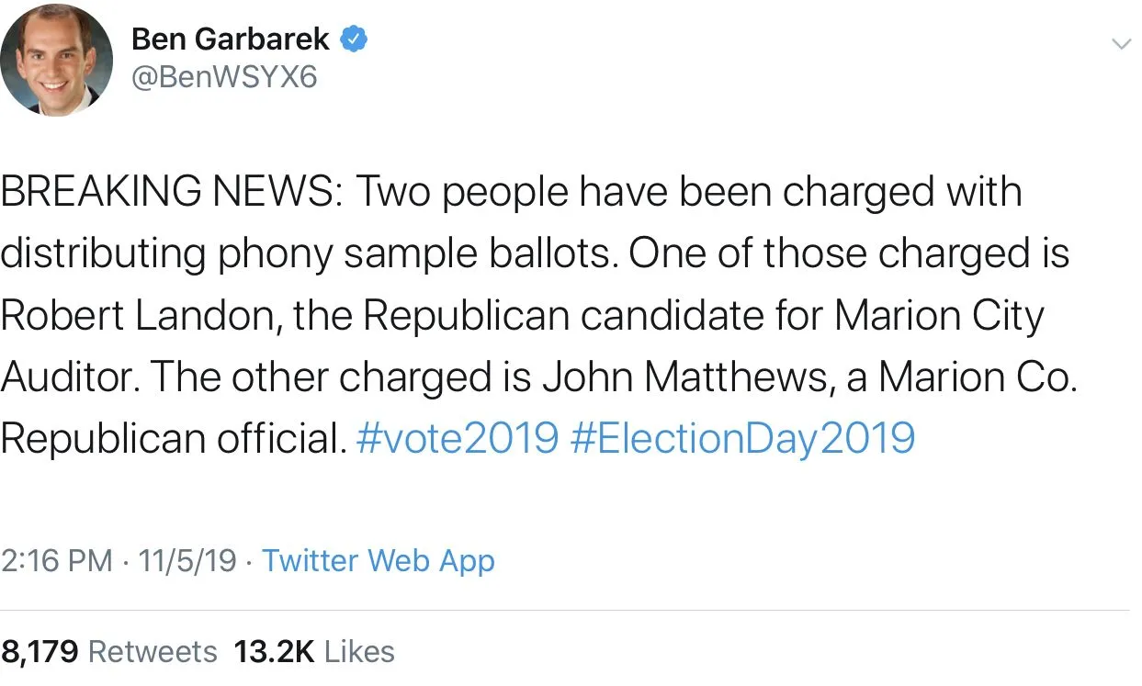The height and width of the screenshot is (686, 1142).
Task: Open the #vote2019 hashtag
Action: 457,438
